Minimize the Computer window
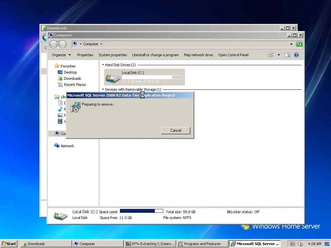 (x=289, y=35)
